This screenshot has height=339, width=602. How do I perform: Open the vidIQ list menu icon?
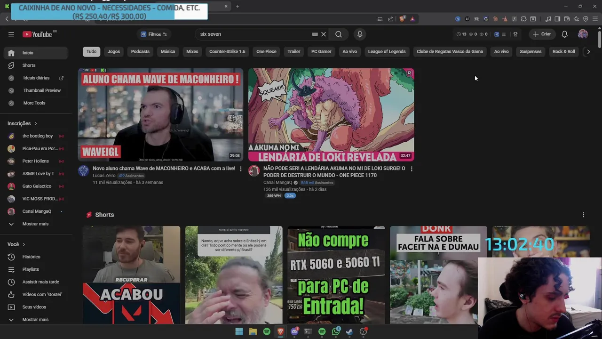(504, 34)
